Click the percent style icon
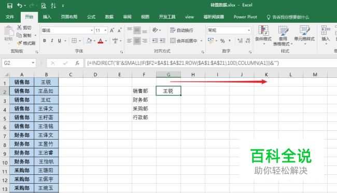Viewport: 337px width, 193px height. [222, 40]
